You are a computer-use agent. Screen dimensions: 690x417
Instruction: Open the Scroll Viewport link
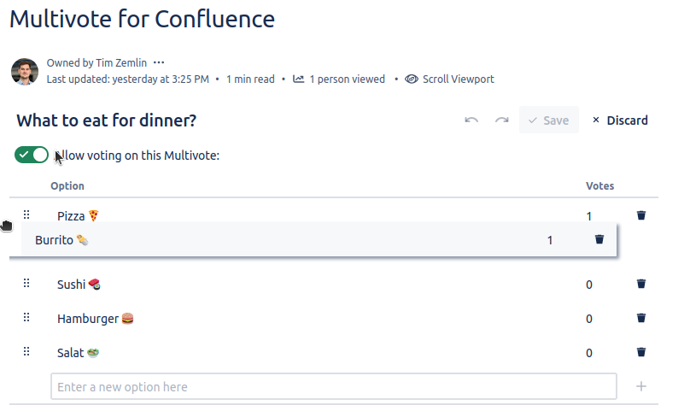click(x=450, y=79)
